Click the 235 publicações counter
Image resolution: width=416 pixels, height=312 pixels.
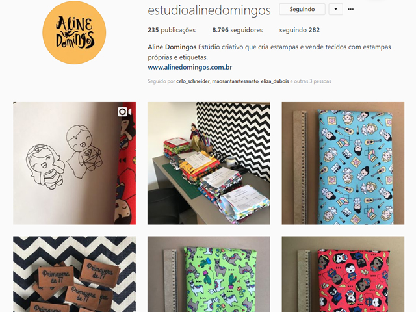[172, 30]
